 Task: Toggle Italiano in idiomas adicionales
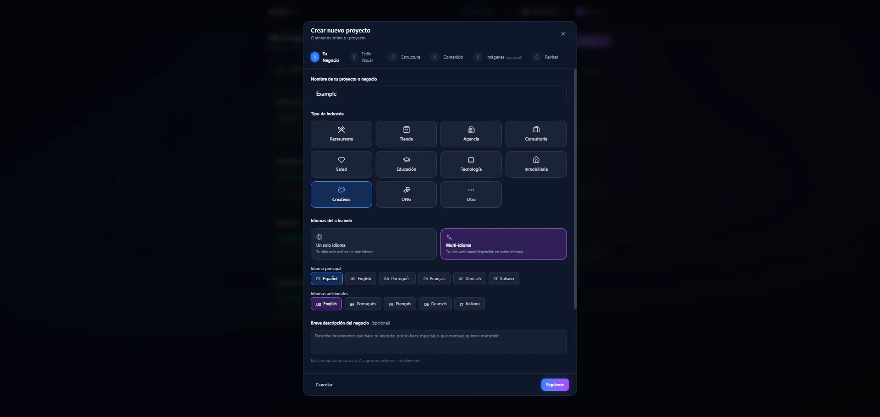(x=469, y=304)
